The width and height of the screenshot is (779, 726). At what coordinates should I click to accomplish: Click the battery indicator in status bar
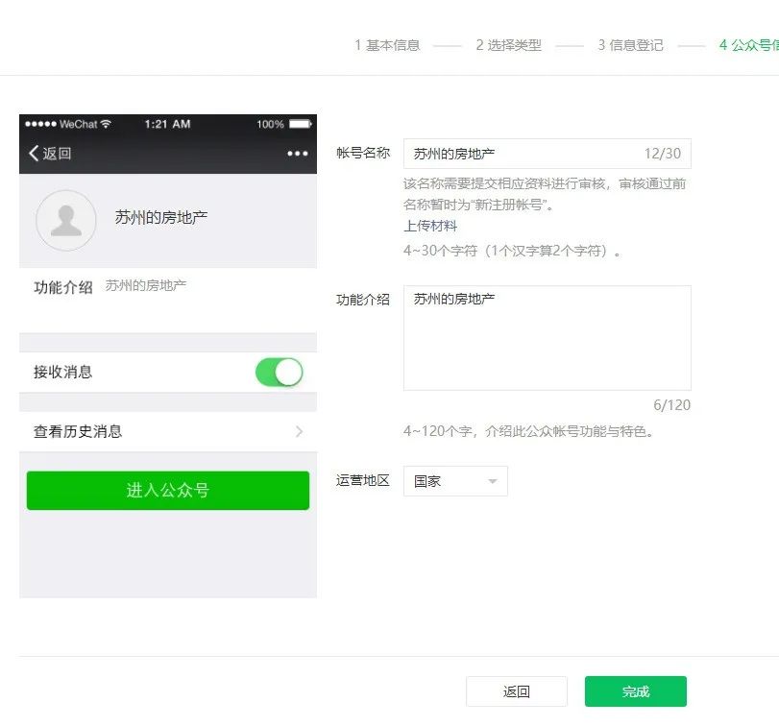(x=299, y=123)
